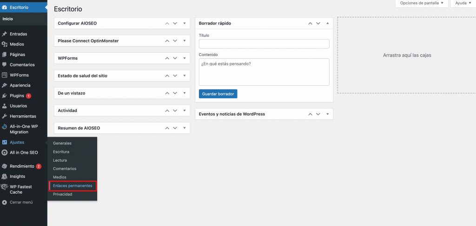Click the WPForms sidebar icon
Screen dimensions: 476x226
5,75
